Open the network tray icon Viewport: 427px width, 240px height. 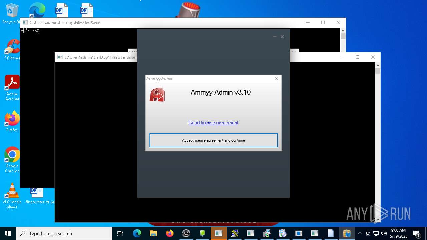[x=376, y=233]
